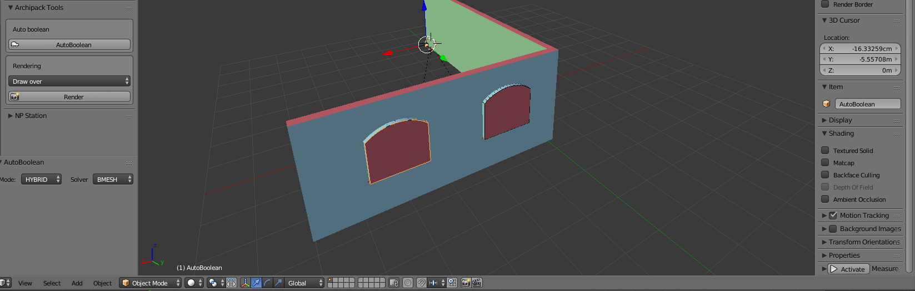Screen dimensions: 915x291
Task: Expand the NP Station panel
Action: pos(10,116)
